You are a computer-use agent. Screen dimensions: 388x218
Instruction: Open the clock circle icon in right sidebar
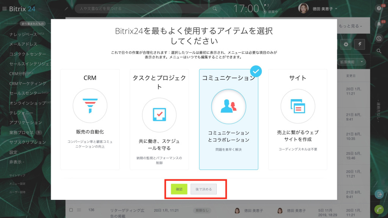[x=379, y=38]
